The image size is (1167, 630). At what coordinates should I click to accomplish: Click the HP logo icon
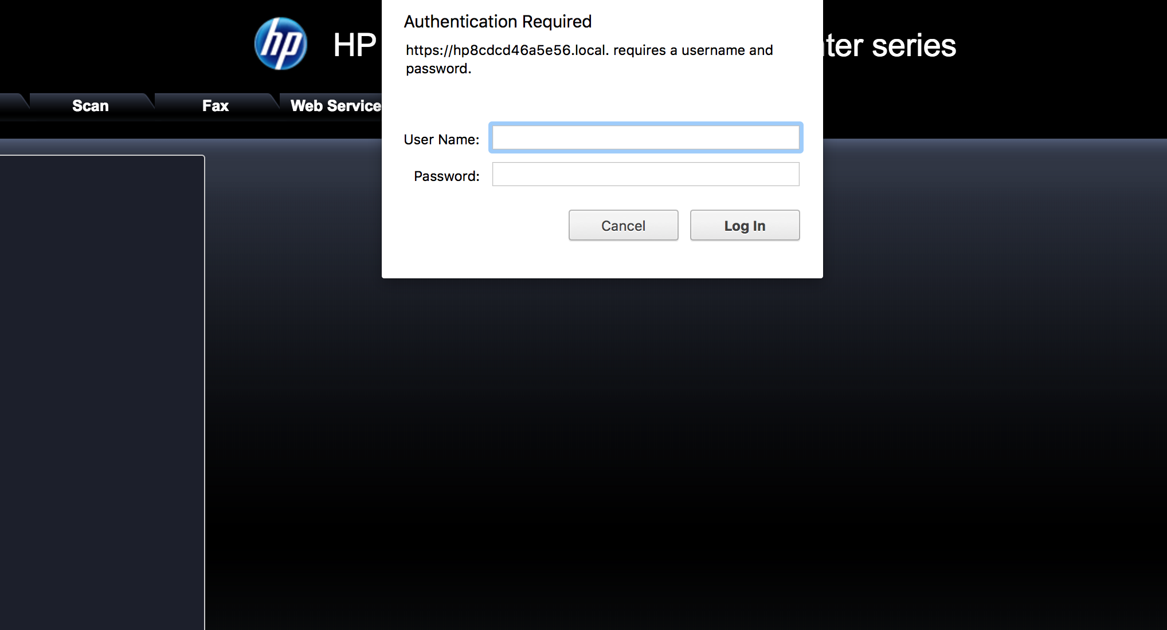[280, 44]
